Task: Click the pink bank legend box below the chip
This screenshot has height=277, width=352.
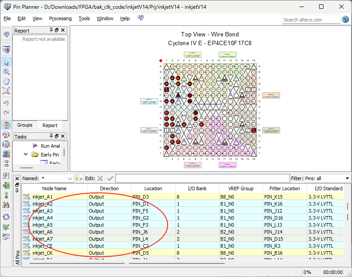Action: [227, 165]
